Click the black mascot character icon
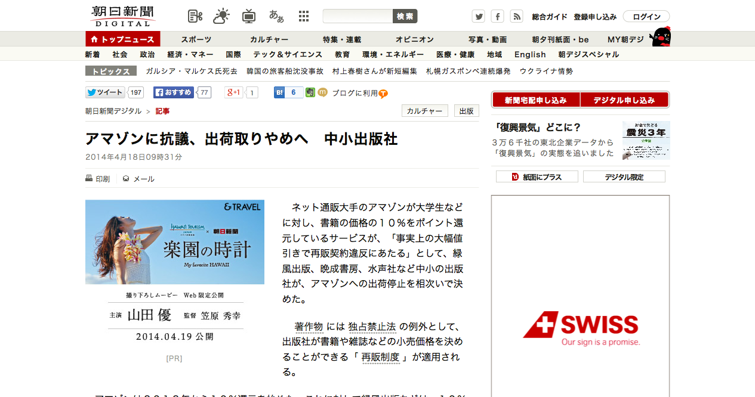 [660, 37]
